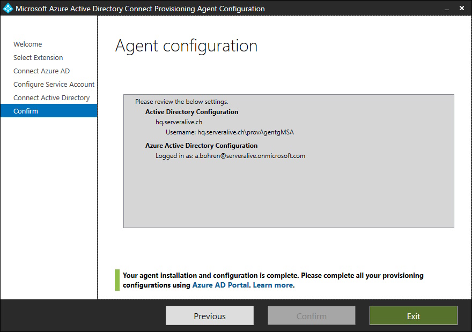
Task: Open Configure Service Account step
Action: coord(54,85)
